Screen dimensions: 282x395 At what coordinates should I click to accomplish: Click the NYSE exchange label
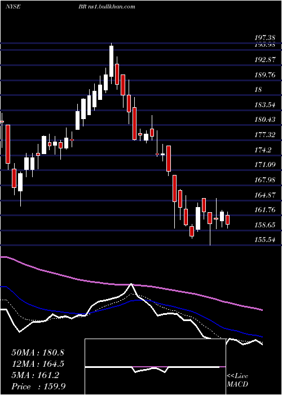13,7
